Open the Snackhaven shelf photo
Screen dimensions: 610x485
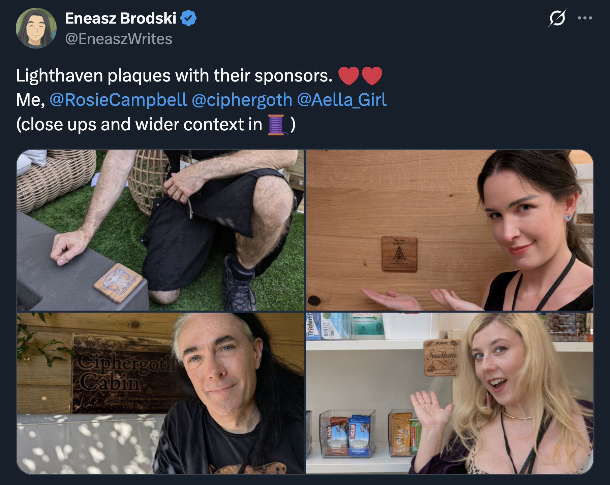pyautogui.click(x=450, y=393)
